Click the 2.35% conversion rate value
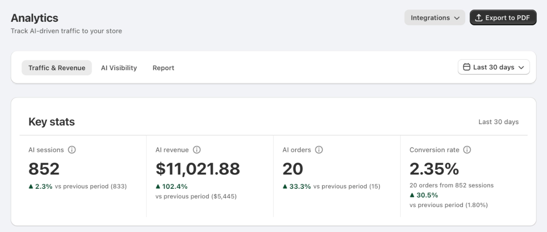 point(434,169)
